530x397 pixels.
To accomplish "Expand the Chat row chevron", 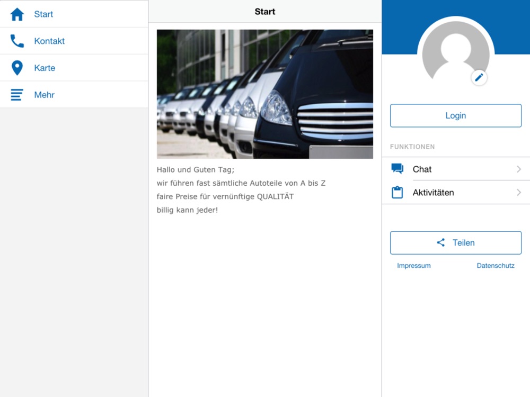I will click(519, 169).
